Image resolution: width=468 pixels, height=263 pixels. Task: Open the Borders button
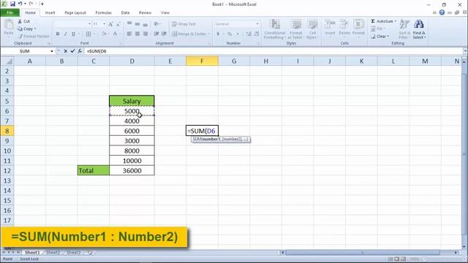88,34
